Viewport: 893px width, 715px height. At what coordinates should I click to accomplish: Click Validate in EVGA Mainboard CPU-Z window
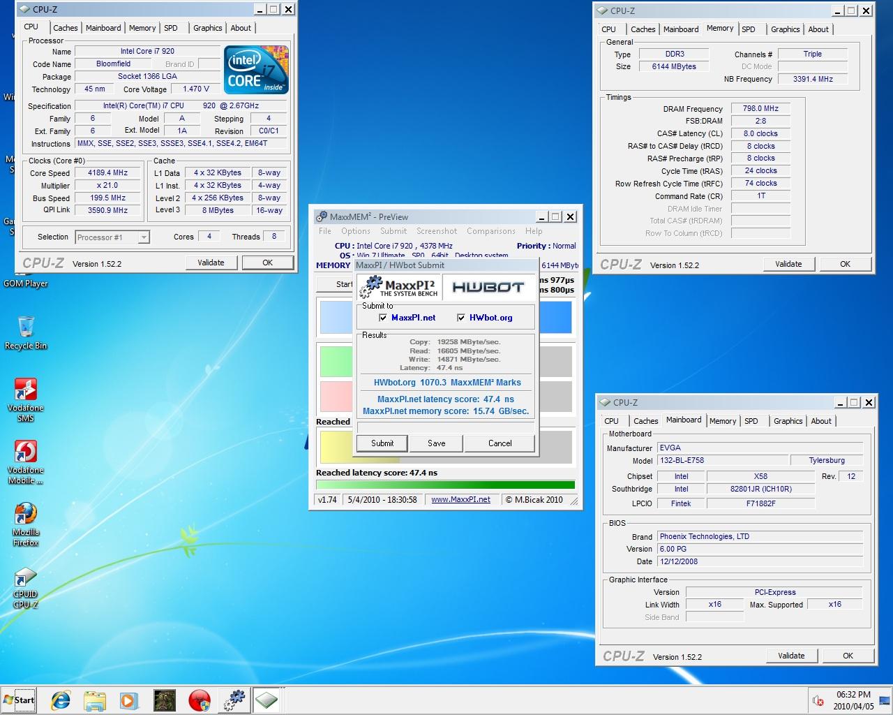click(x=791, y=656)
